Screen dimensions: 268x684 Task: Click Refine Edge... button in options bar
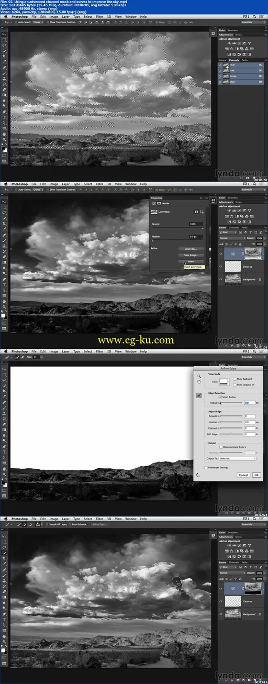(98, 524)
